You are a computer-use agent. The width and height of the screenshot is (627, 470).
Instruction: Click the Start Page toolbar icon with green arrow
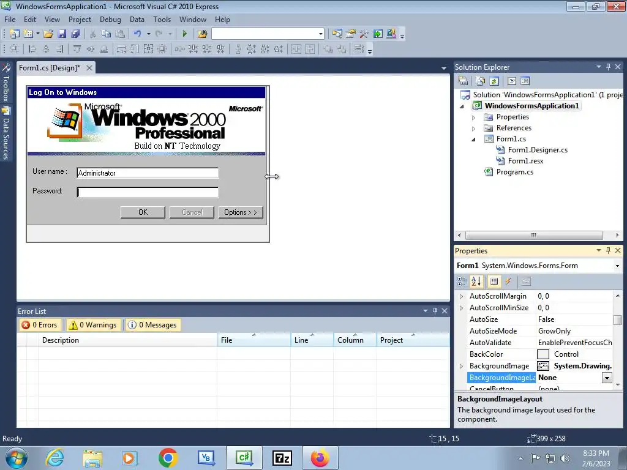(378, 34)
